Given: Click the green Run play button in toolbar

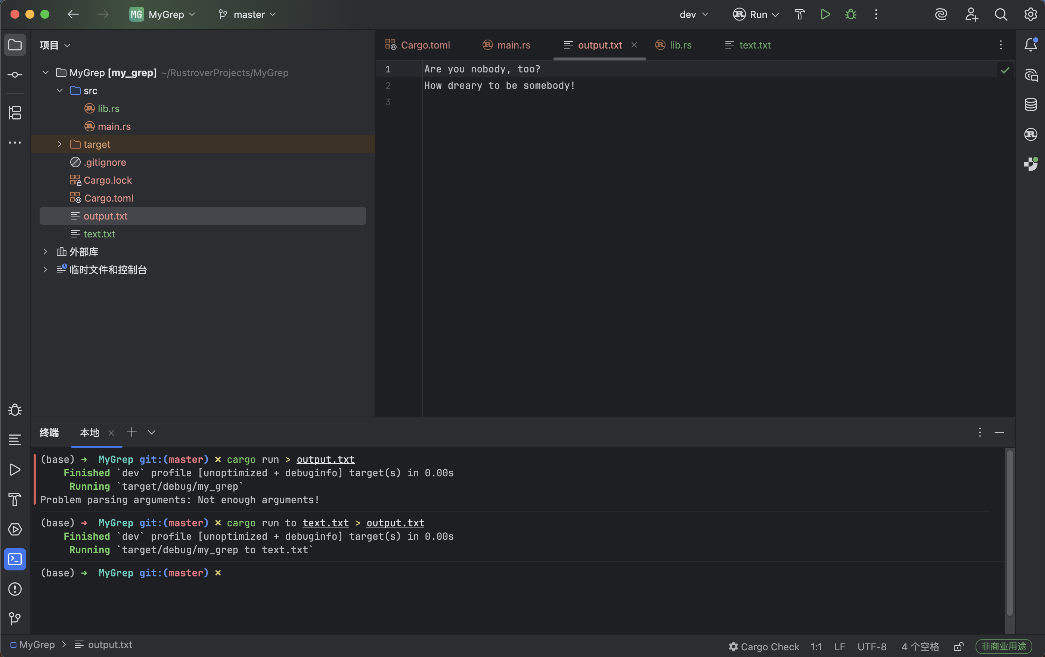Looking at the screenshot, I should pyautogui.click(x=825, y=14).
